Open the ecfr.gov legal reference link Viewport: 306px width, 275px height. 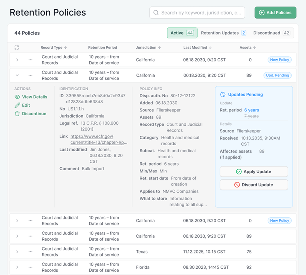99,139
